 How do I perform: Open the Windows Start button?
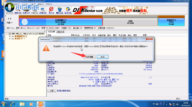point(3,104)
